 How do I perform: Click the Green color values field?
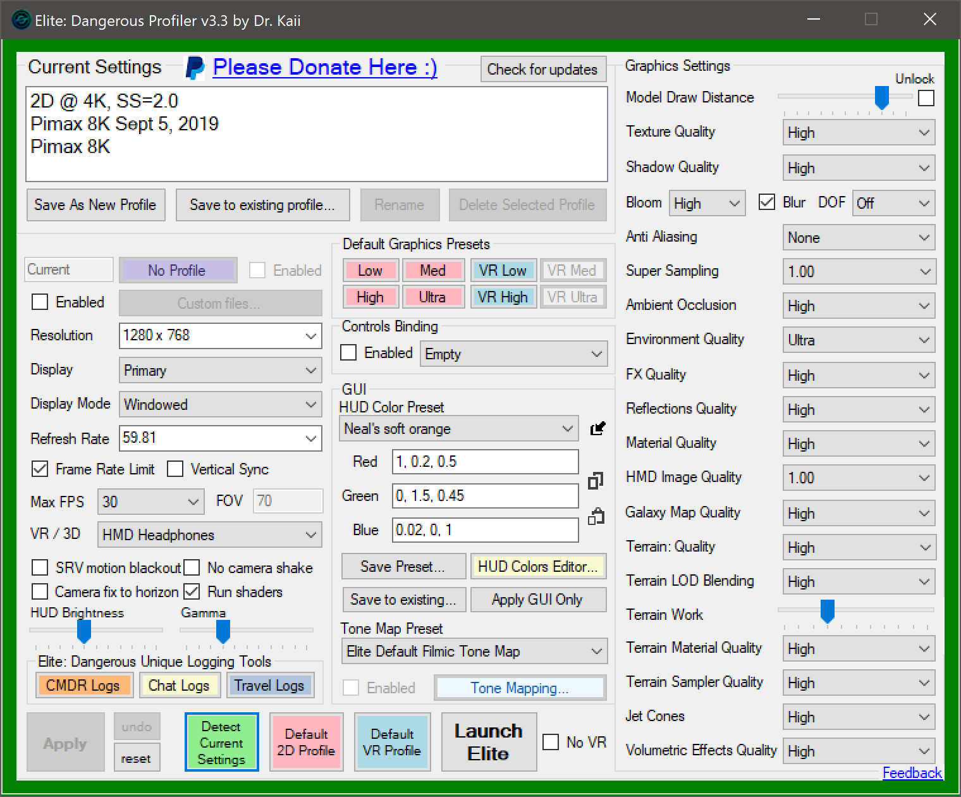click(485, 496)
